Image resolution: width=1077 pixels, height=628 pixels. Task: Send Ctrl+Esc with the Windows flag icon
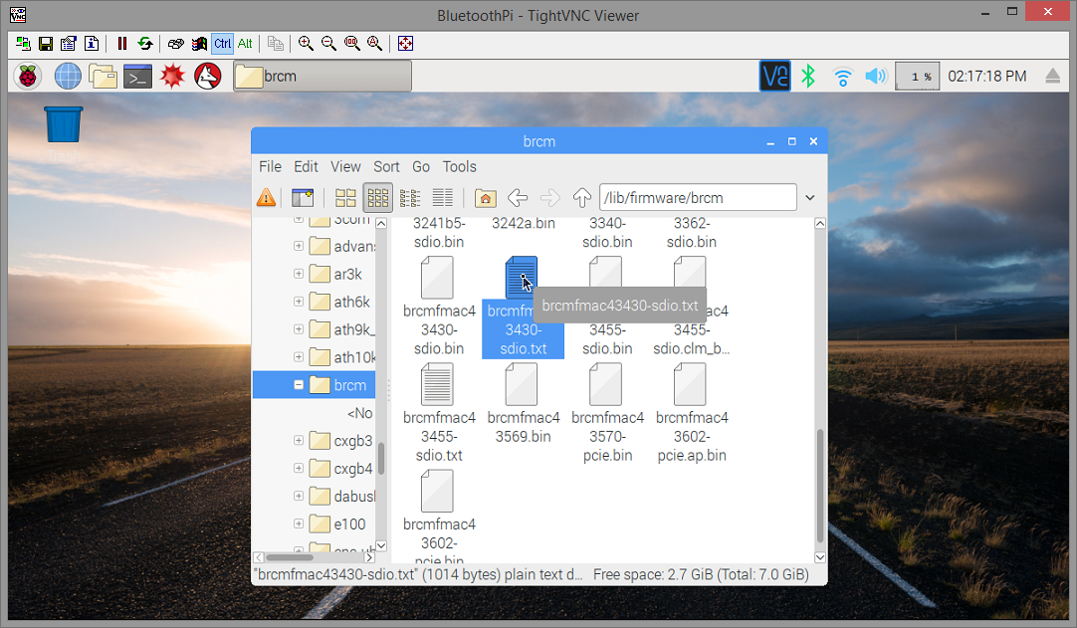click(199, 43)
